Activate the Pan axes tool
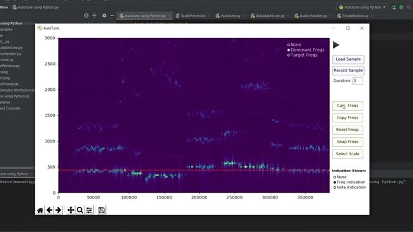413x232 pixels. 70,210
